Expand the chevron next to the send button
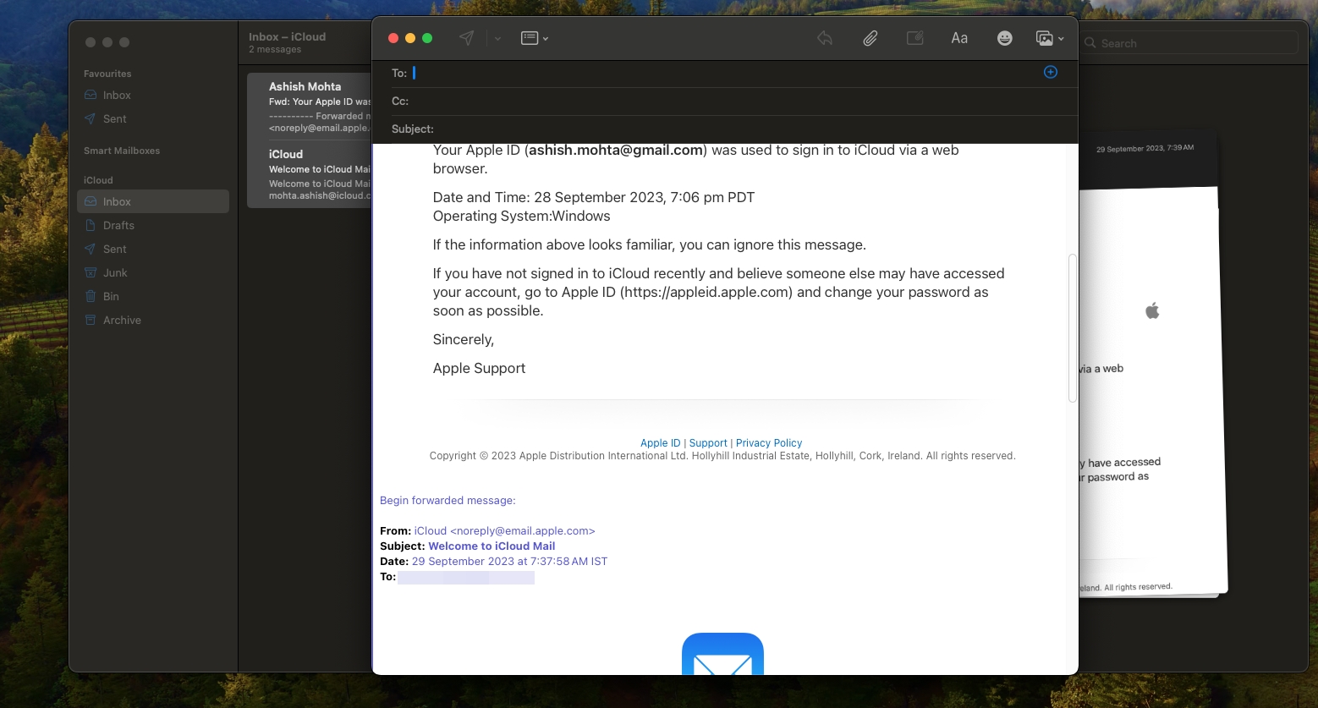The width and height of the screenshot is (1318, 708). pyautogui.click(x=497, y=38)
